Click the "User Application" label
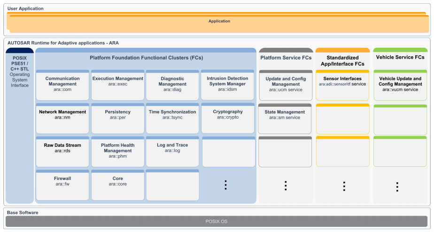 tap(25, 8)
